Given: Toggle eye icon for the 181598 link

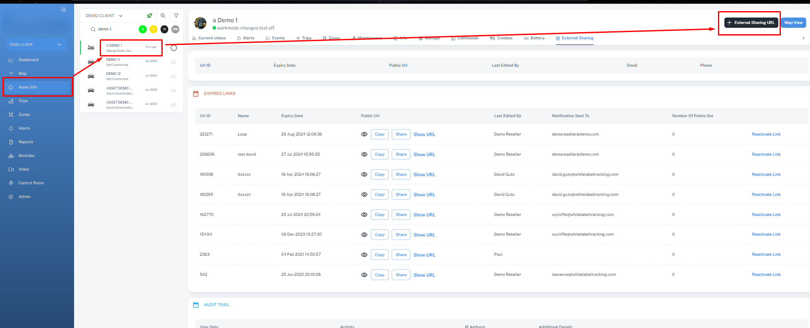Looking at the screenshot, I should (x=364, y=174).
